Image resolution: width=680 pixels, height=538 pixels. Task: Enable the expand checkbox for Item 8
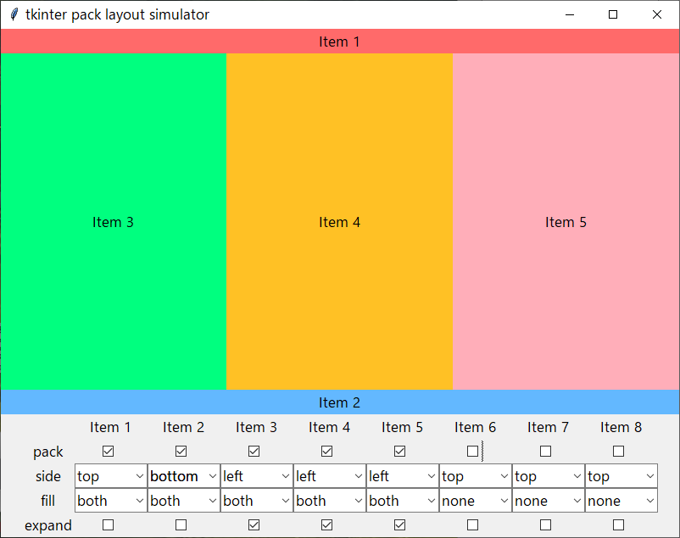(618, 525)
